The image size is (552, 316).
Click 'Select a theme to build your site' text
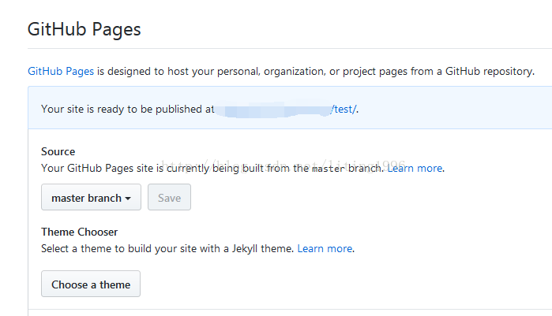tap(167, 248)
